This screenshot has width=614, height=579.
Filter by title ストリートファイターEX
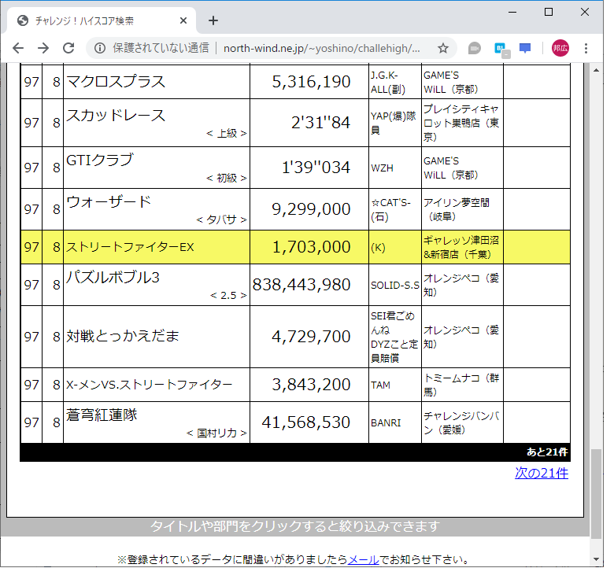click(130, 247)
